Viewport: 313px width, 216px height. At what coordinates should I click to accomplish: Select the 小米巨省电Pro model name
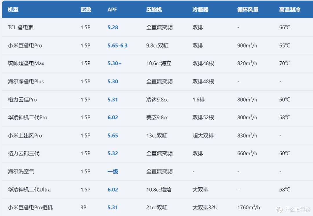coord(25,45)
